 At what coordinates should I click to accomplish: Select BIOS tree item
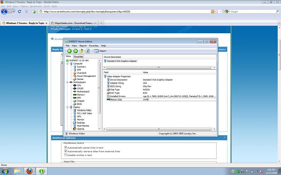click(x=79, y=104)
